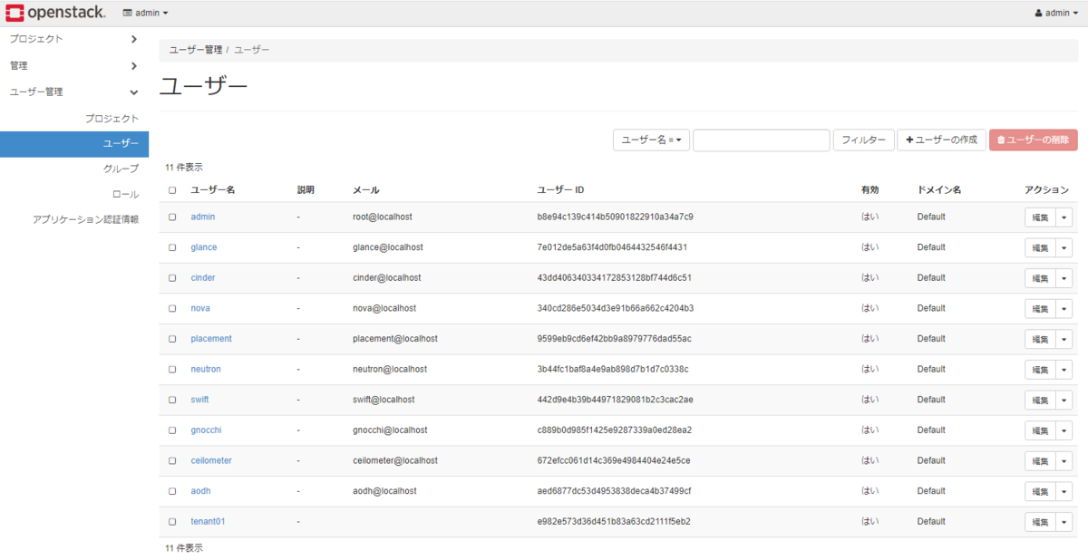Open the ロール sidebar item
Screen dimensions: 1088x560
[x=125, y=194]
